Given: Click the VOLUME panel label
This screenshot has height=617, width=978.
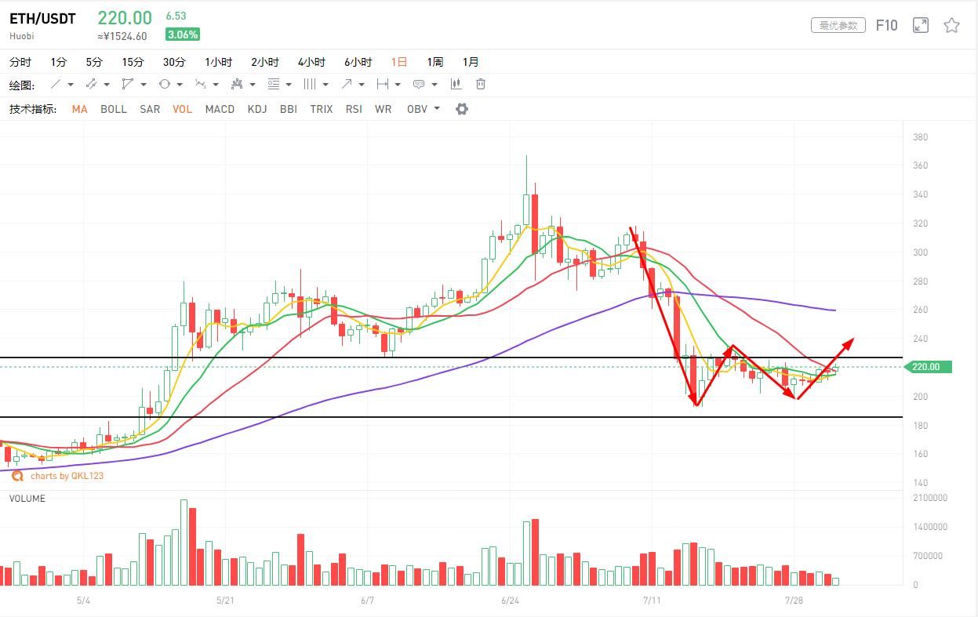Looking at the screenshot, I should click(x=27, y=499).
